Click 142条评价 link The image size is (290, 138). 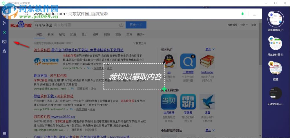(x=91, y=130)
